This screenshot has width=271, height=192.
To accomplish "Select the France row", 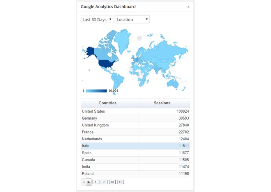I will [x=135, y=132].
